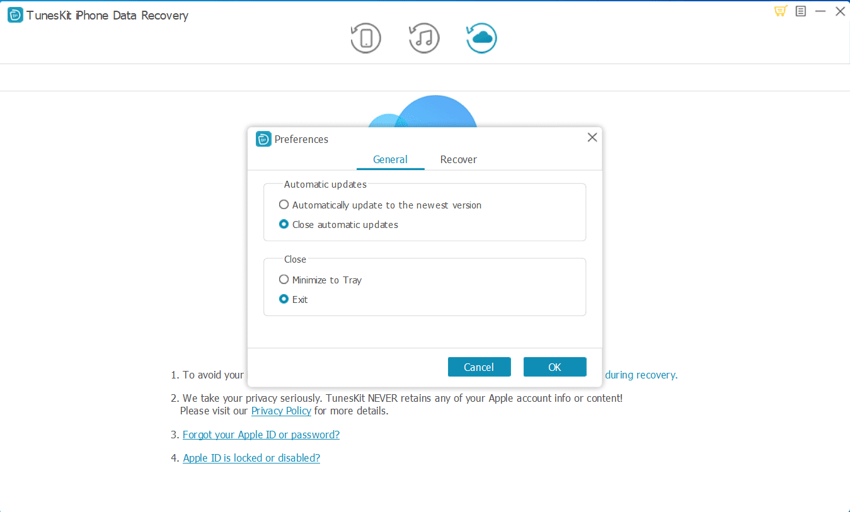Screen dimensions: 850x512
Task: Click the Preferences dialog title text
Action: click(x=301, y=139)
